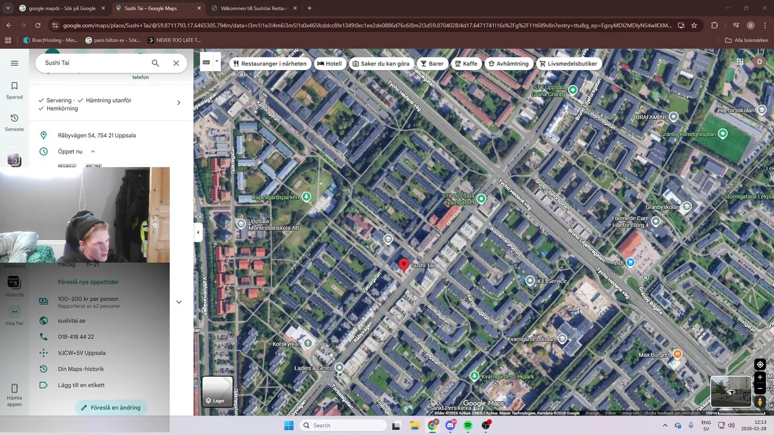774x435 pixels.
Task: Select the Sushi Tai – Google Maps tab
Action: (x=158, y=8)
